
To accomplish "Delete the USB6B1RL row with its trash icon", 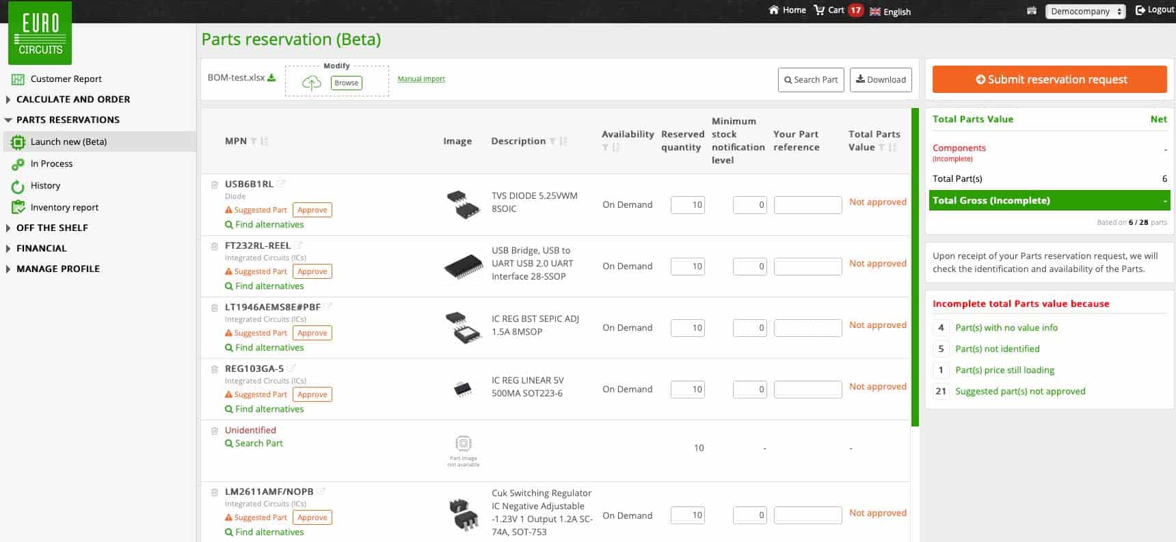I will [215, 185].
